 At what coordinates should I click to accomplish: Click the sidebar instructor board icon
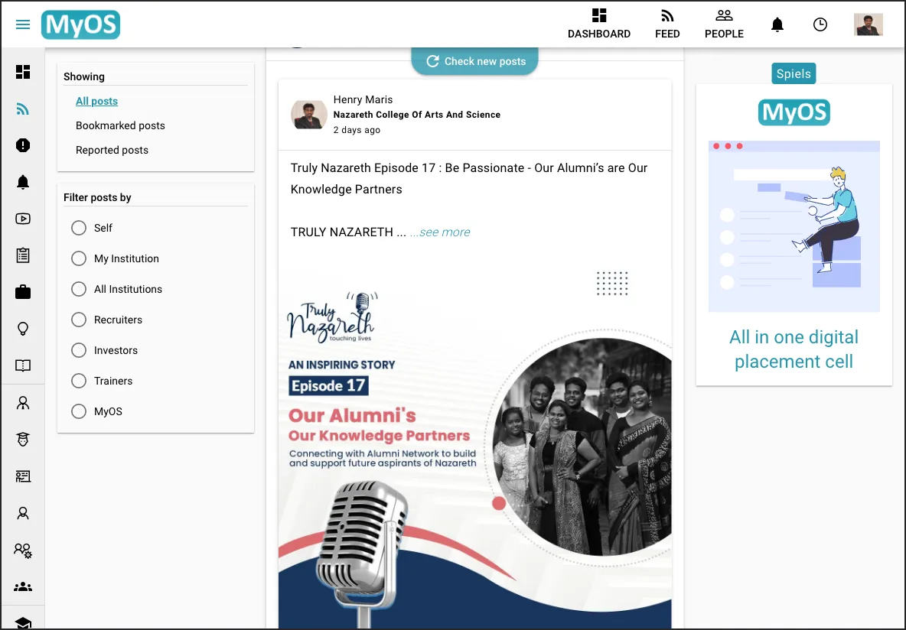point(22,476)
